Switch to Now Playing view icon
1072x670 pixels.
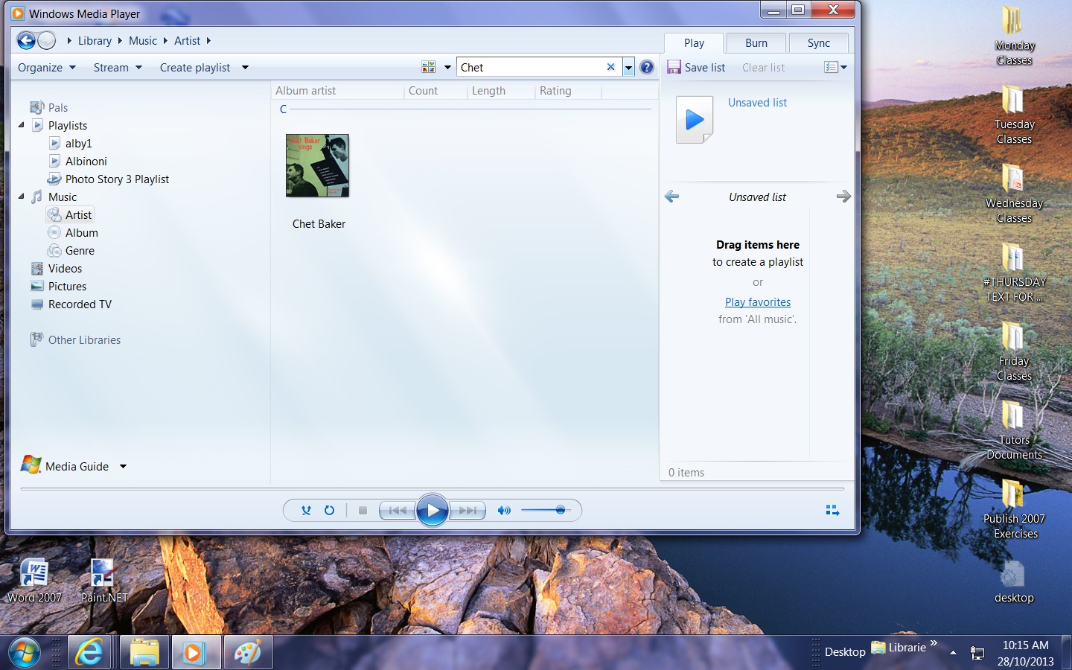click(x=832, y=511)
